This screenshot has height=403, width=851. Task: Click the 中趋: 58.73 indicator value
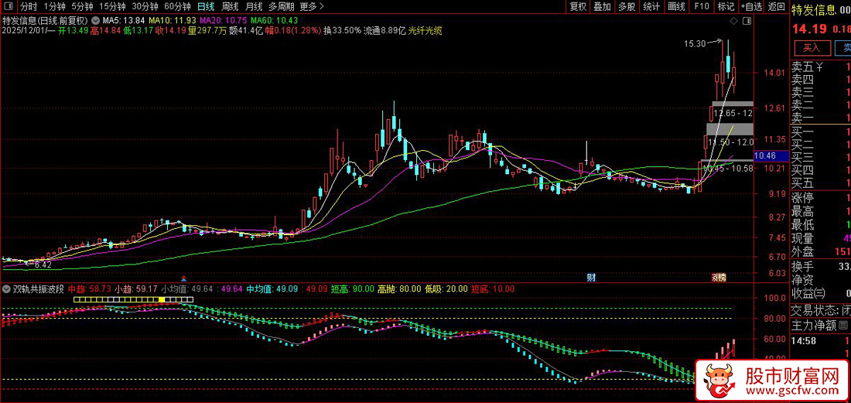(x=89, y=289)
